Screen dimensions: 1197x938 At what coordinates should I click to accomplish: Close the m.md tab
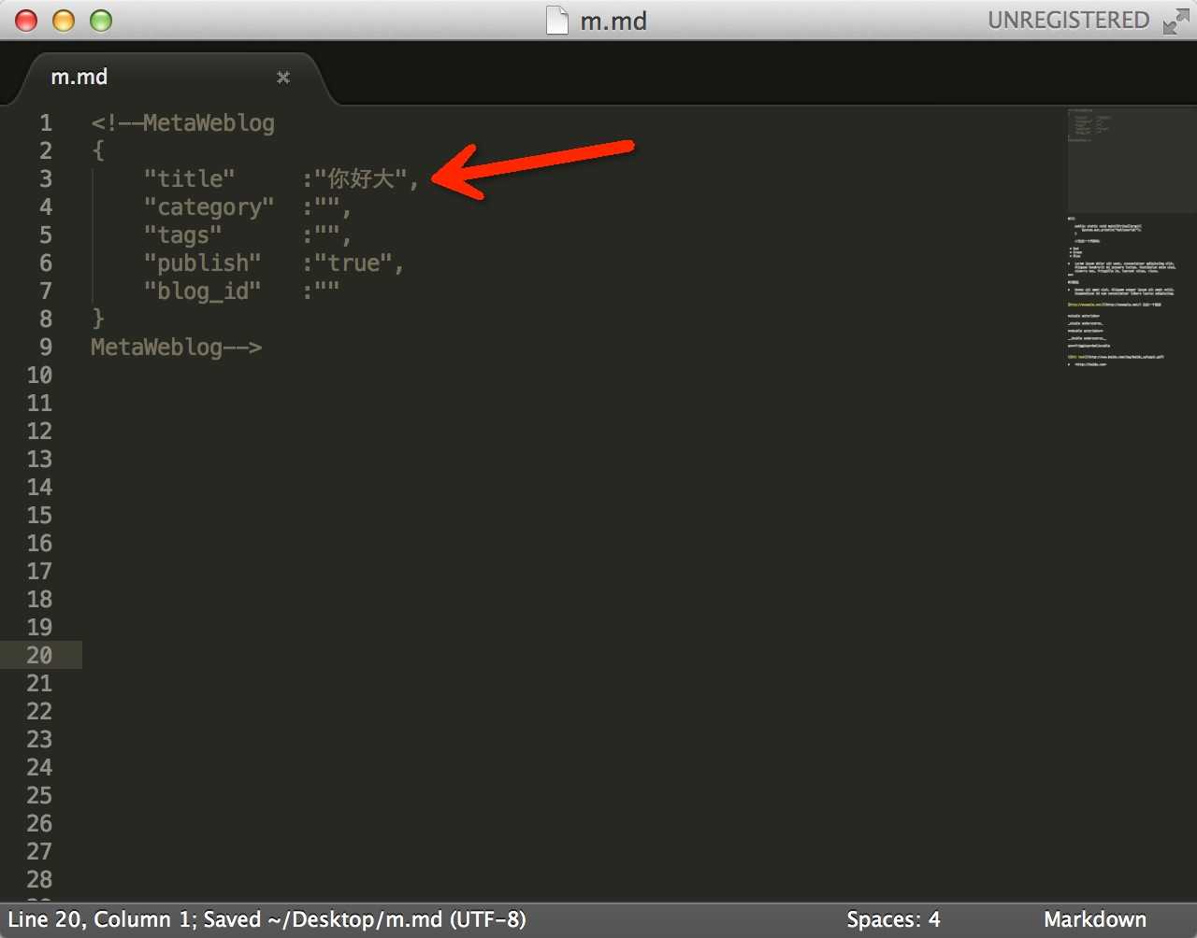pos(283,78)
